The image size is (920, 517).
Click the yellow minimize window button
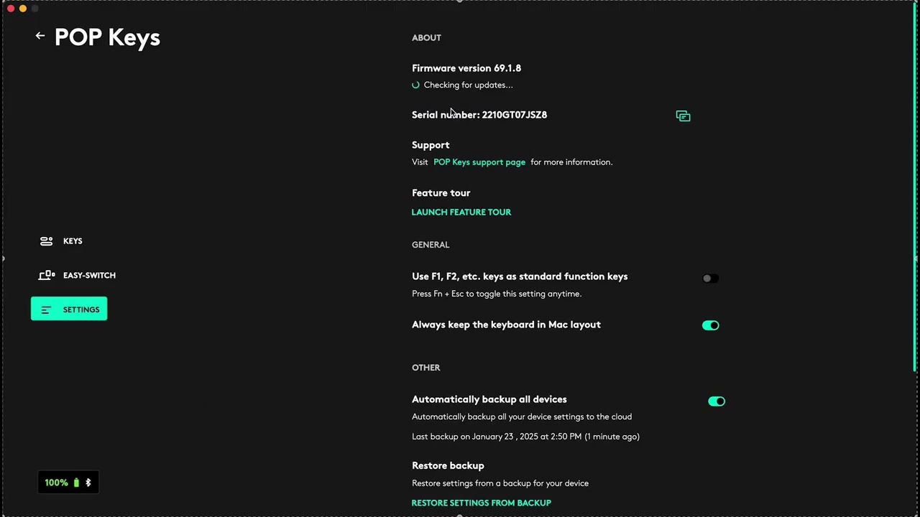tap(23, 9)
